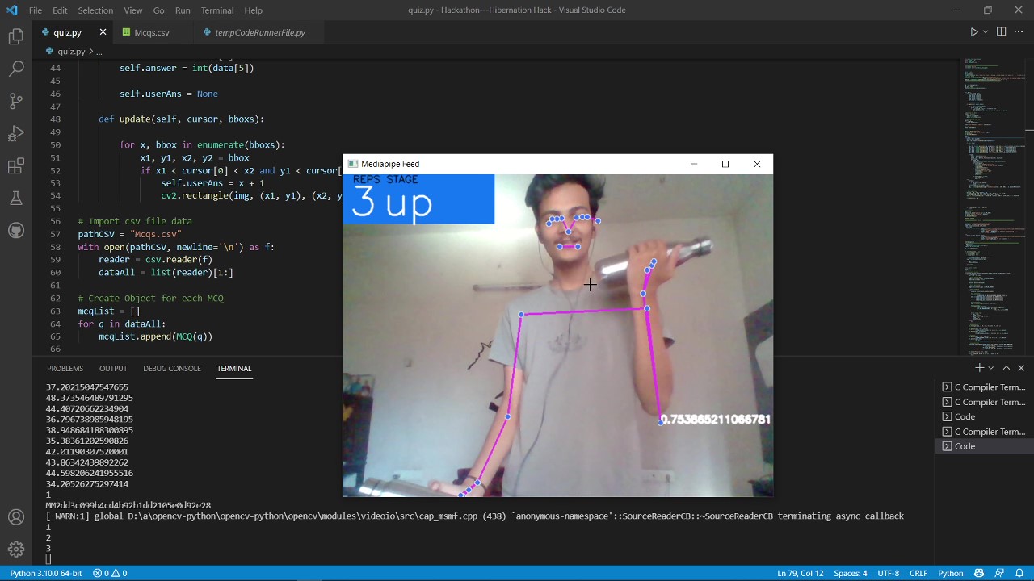The width and height of the screenshot is (1034, 581).
Task: Close the Mediapipe Feed window
Action: (757, 164)
